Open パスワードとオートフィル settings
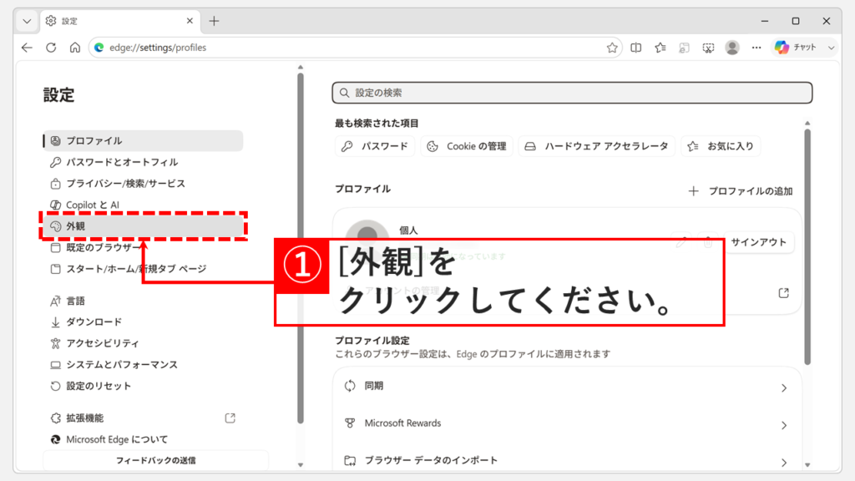The image size is (855, 481). click(x=144, y=162)
